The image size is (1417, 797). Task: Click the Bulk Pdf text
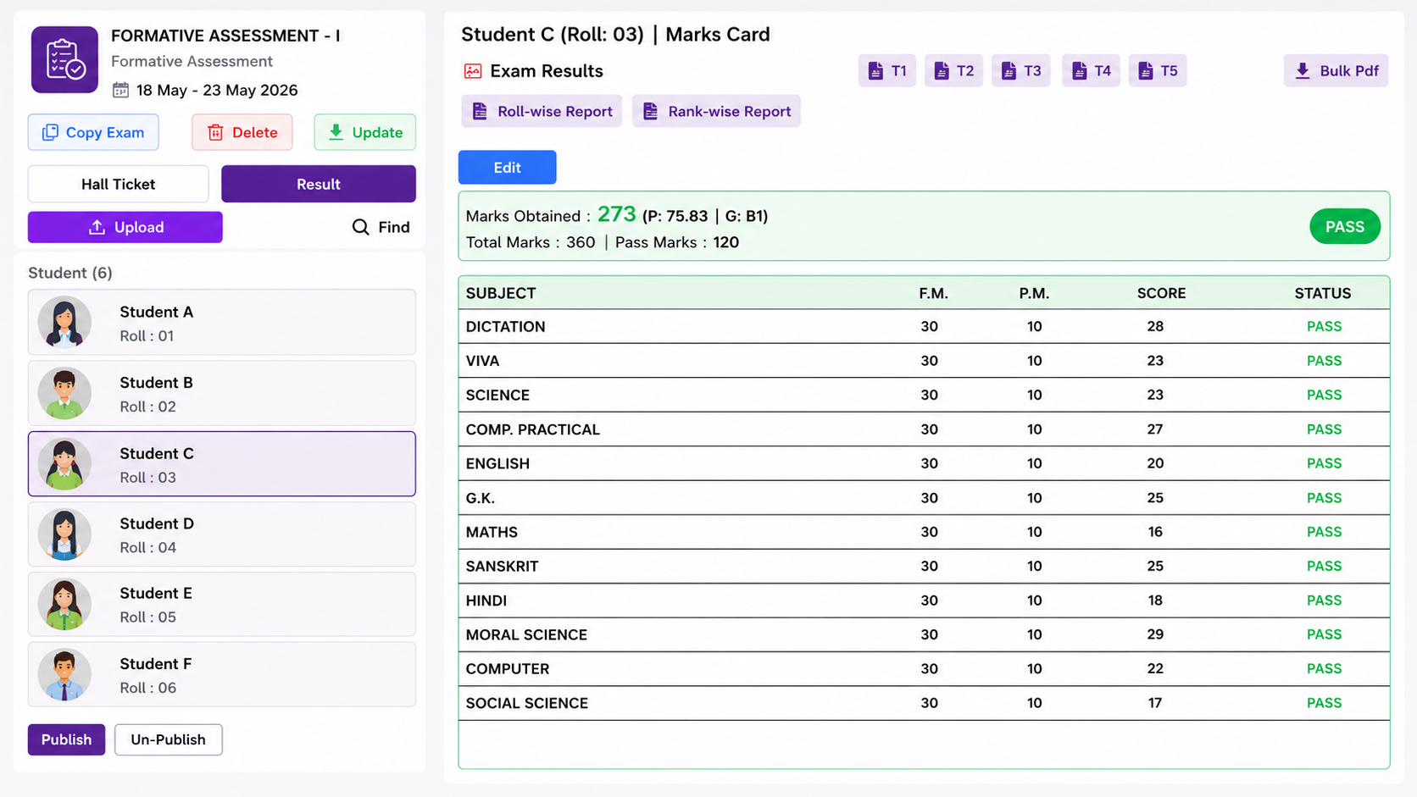1349,71
